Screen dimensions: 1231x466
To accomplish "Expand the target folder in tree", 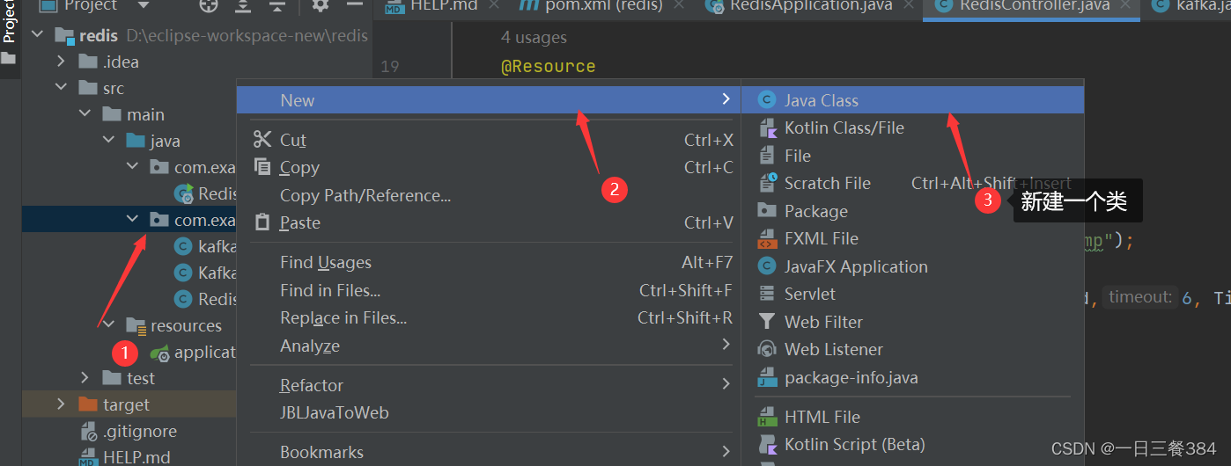I will click(61, 404).
